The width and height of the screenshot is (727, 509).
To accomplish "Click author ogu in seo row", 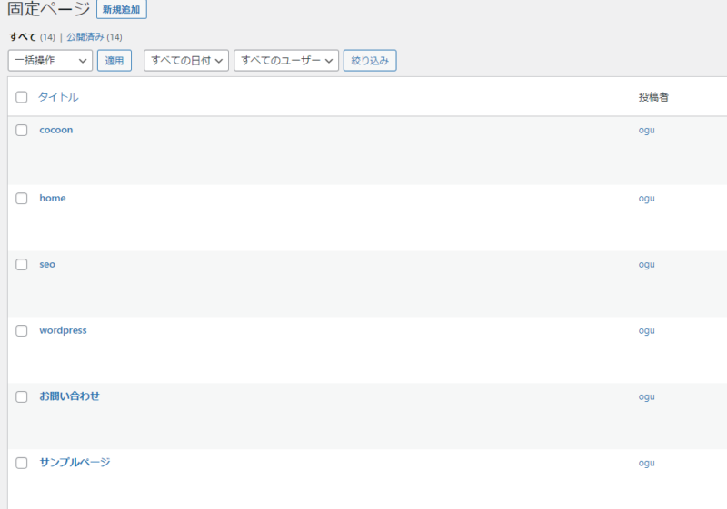I will [646, 264].
